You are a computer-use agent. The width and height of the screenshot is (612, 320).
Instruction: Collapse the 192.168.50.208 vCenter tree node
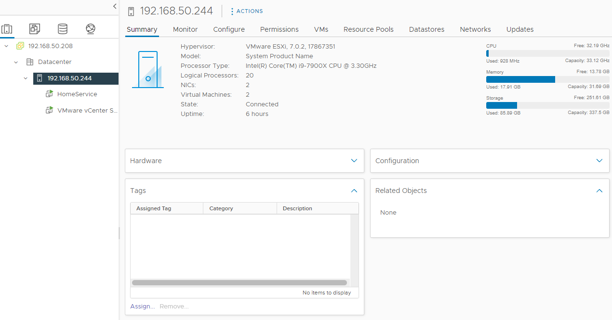(x=6, y=46)
